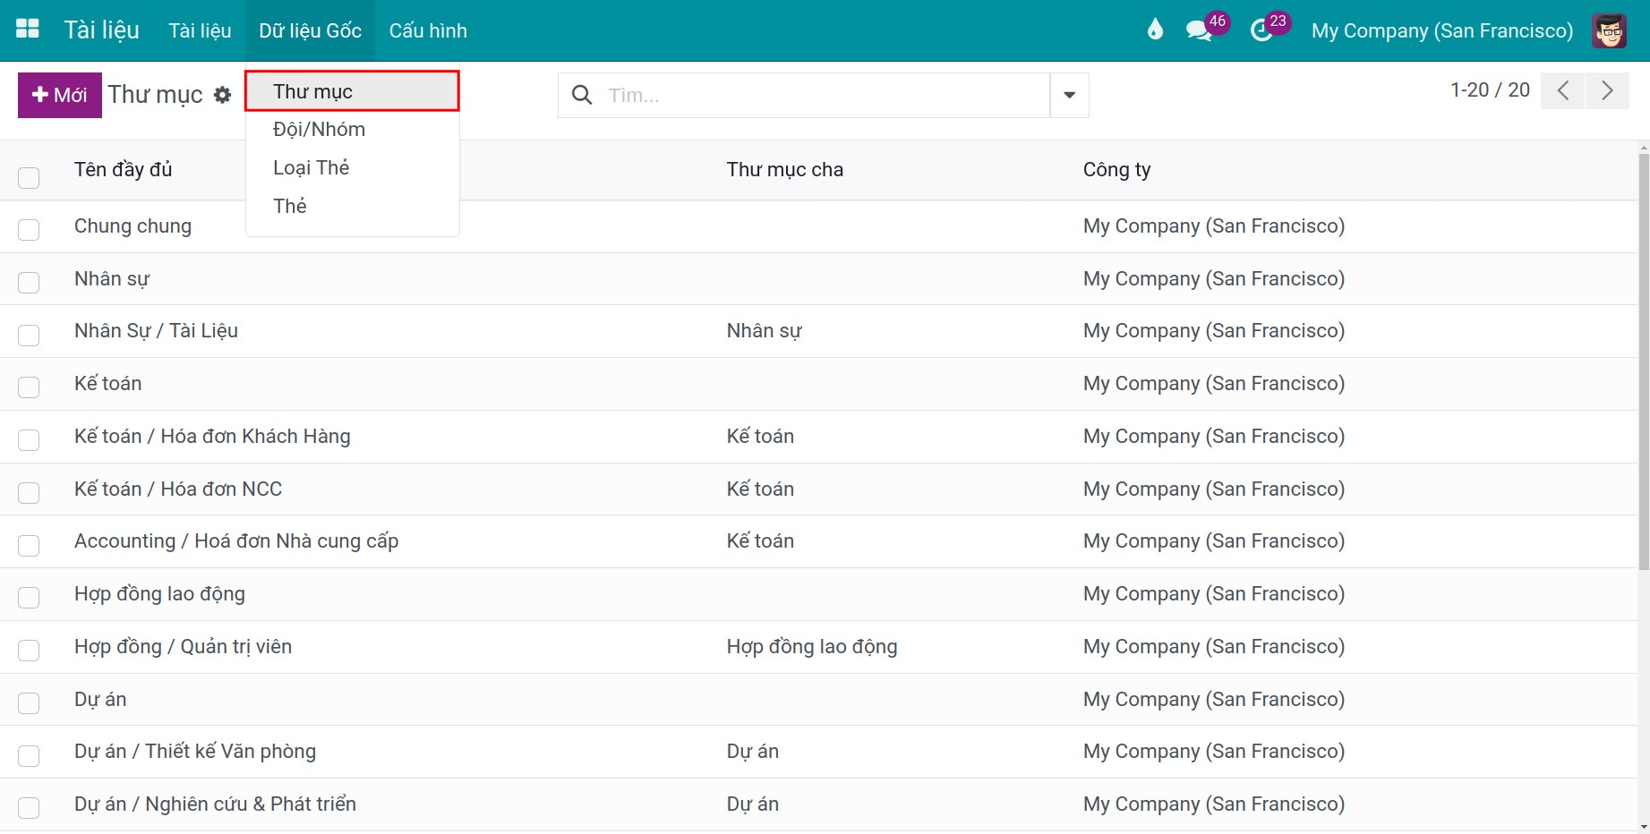Select checkbox of Kế toán / Hóa đơn NCC

29,492
